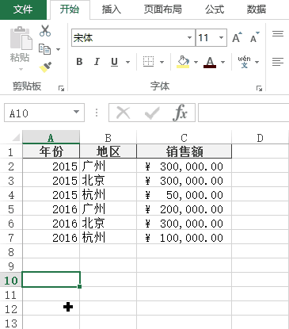Click cell with ¥ 100,000.00
Viewport: 289px width, 329px height.
184,238
